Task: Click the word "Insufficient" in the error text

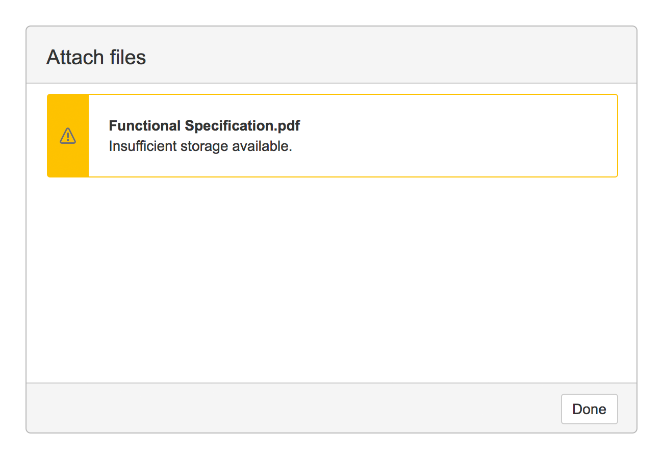Action: click(x=136, y=146)
